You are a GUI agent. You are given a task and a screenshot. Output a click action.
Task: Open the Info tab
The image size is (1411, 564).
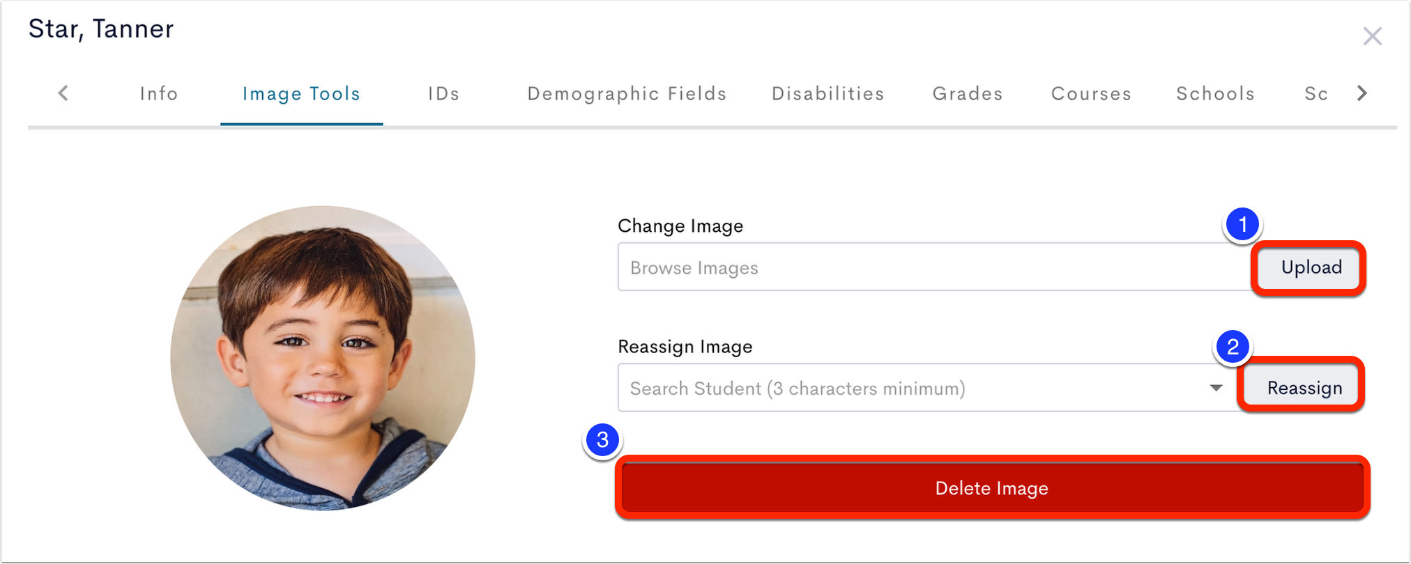click(x=159, y=93)
